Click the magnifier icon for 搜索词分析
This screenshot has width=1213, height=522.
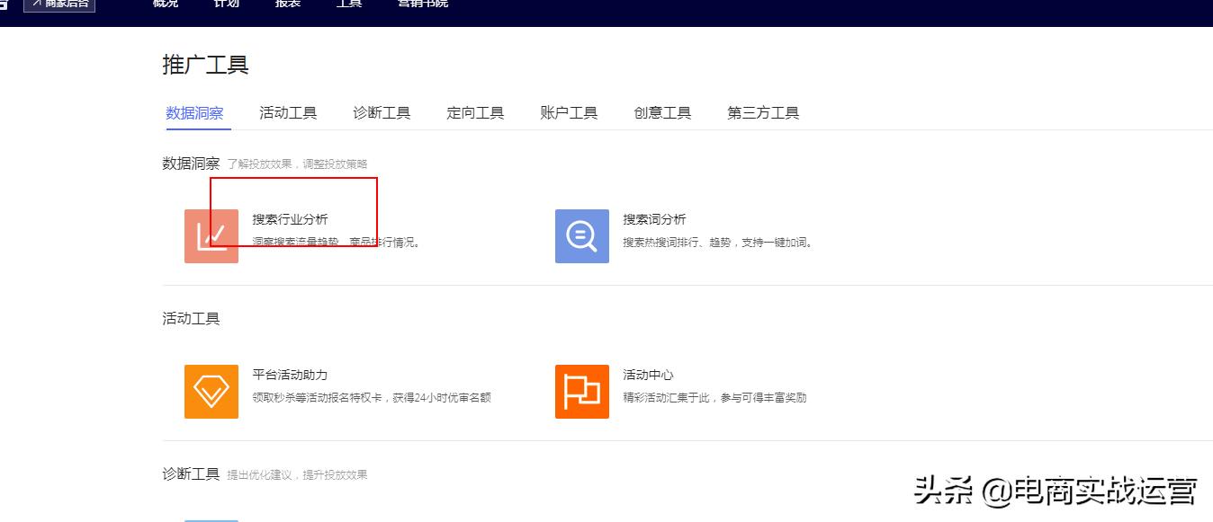pyautogui.click(x=580, y=236)
